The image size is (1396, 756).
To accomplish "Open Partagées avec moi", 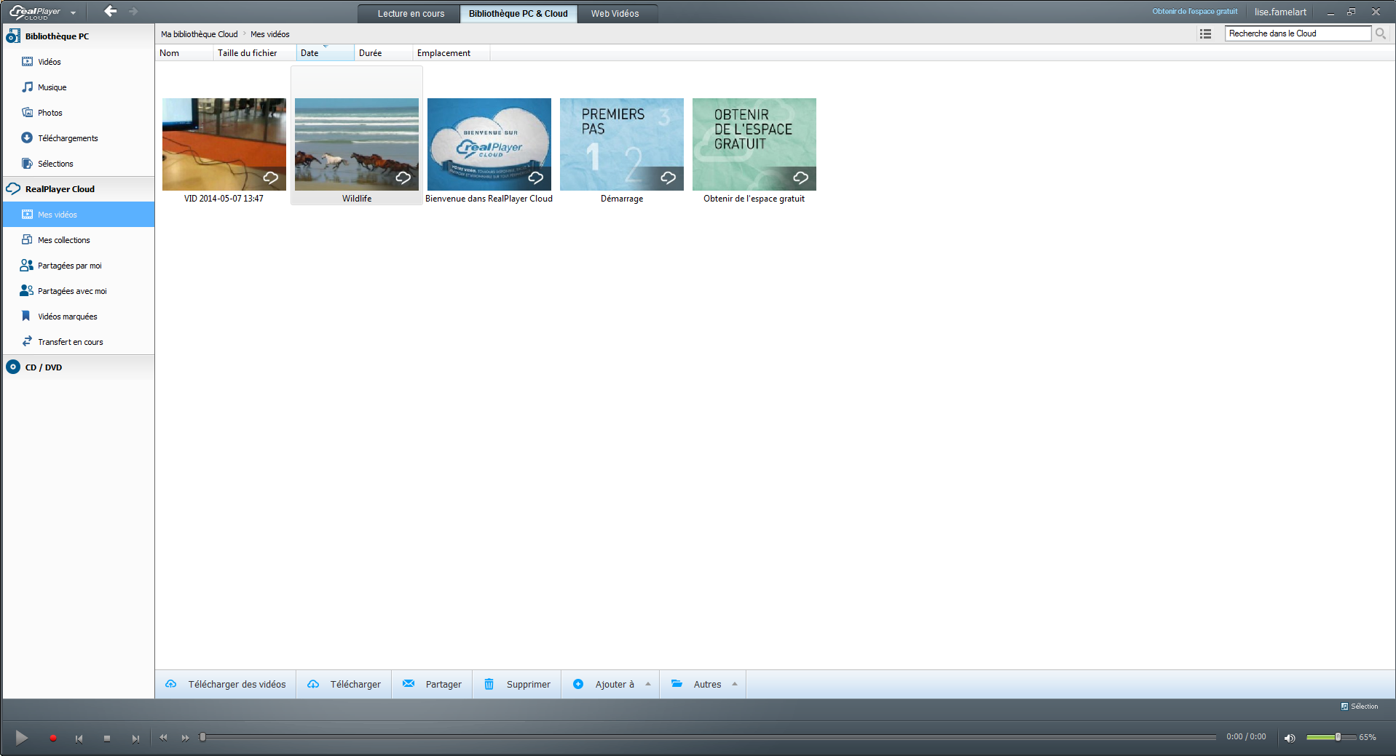I will pos(78,291).
